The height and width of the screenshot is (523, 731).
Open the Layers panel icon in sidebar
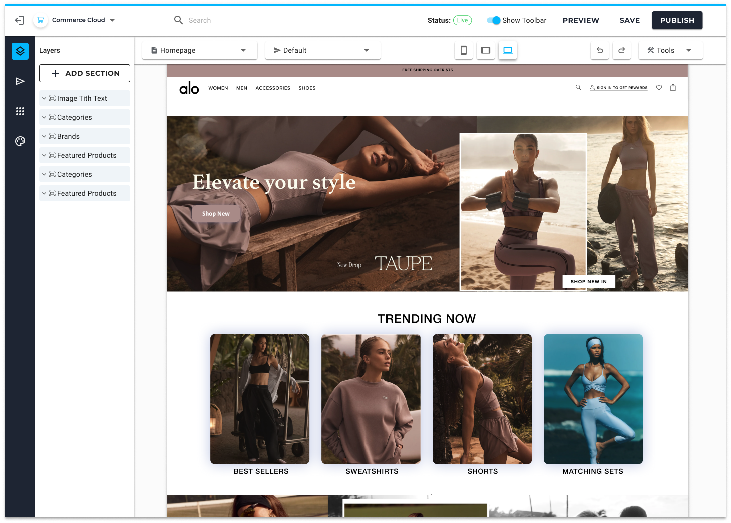[x=20, y=51]
